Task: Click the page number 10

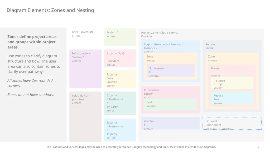Action: (258, 147)
